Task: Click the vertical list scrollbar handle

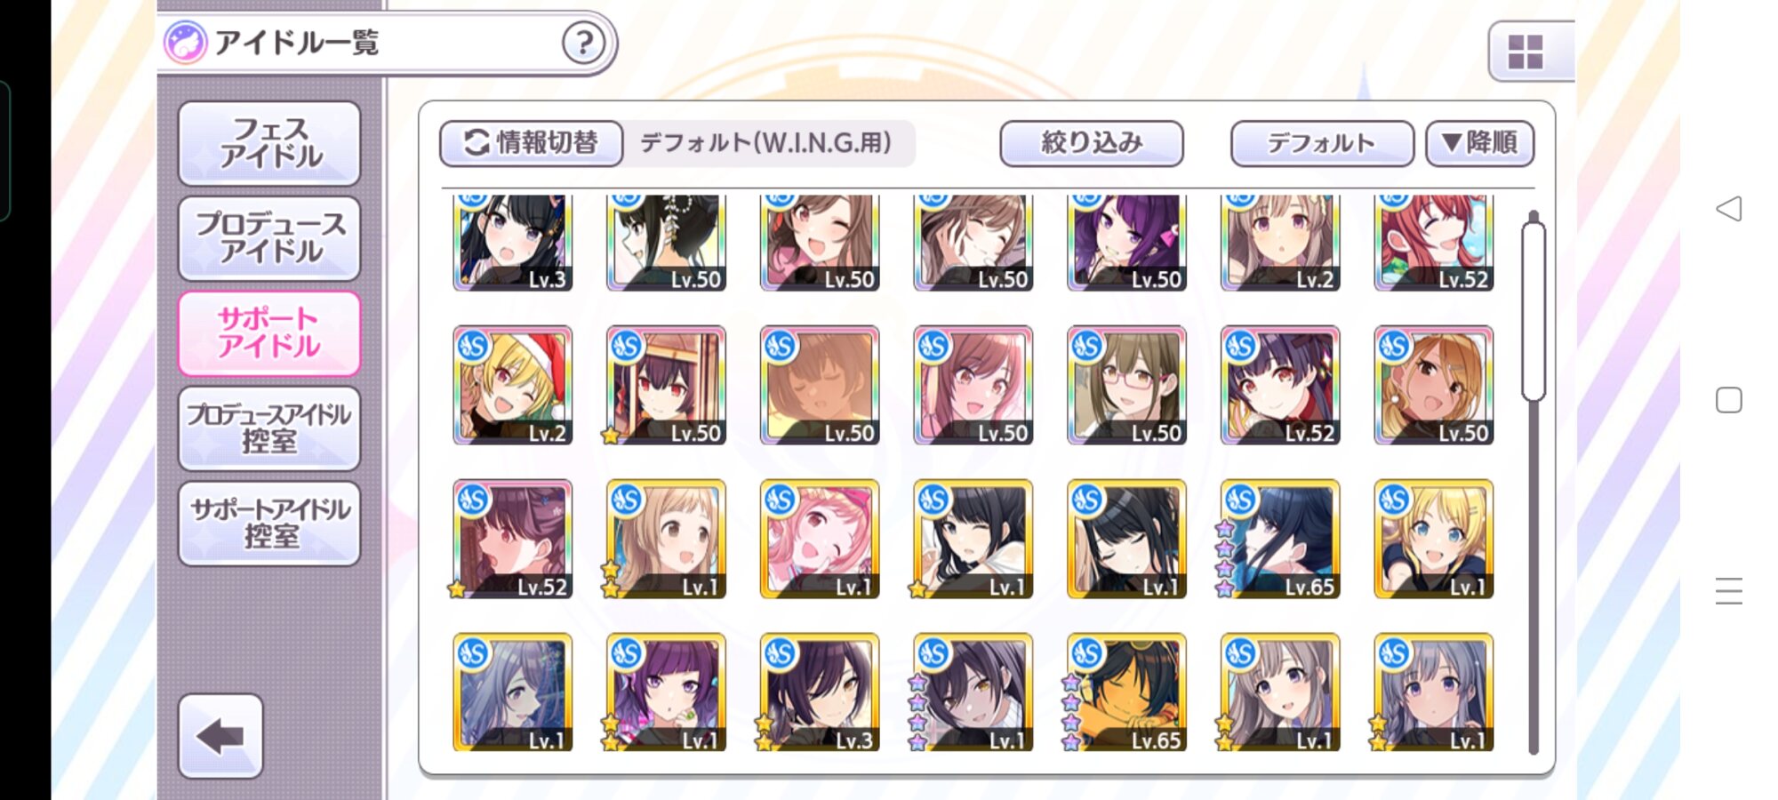Action: [1534, 311]
